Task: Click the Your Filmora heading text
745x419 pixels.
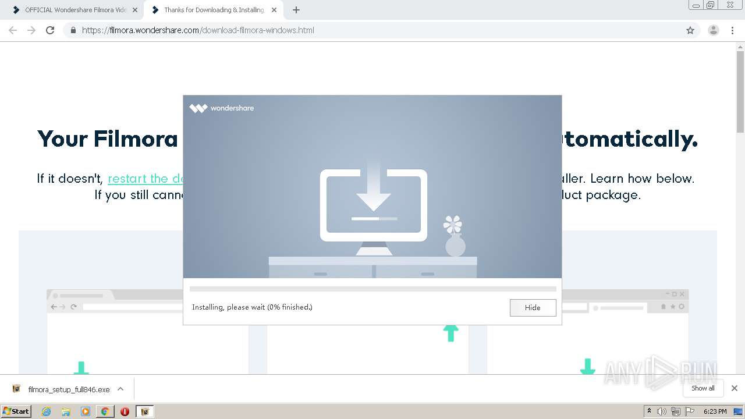Action: (108, 139)
